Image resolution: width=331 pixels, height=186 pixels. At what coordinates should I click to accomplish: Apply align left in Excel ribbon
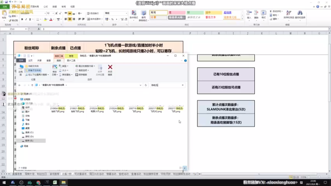tap(66, 19)
